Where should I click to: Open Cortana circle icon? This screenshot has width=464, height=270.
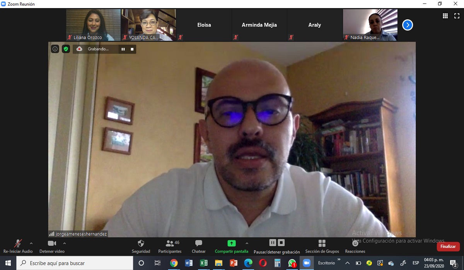141,263
